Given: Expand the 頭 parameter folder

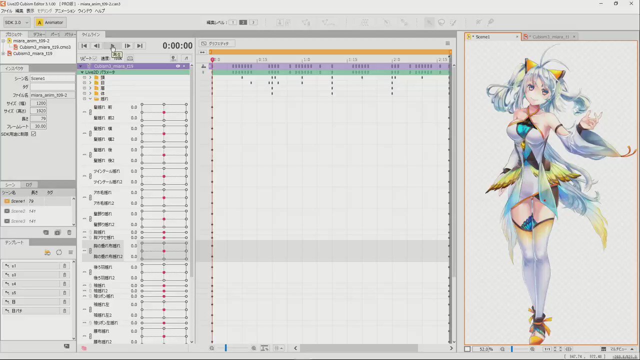Looking at the screenshot, I should pos(90,77).
